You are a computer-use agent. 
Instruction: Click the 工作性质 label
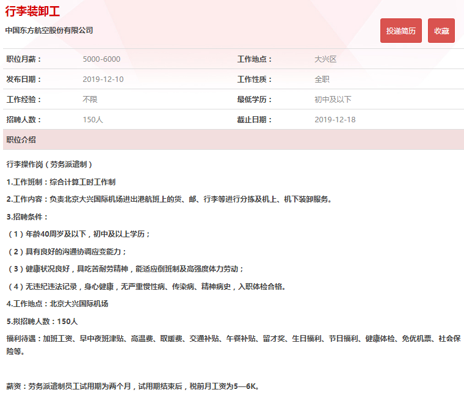pos(255,79)
